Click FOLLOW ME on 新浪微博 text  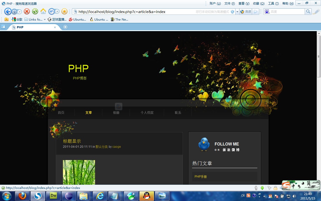[227, 147]
